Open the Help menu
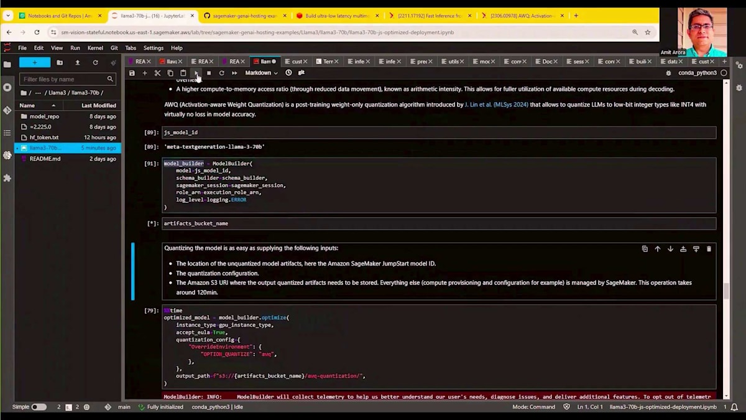Viewport: 746px width, 420px height. point(177,48)
